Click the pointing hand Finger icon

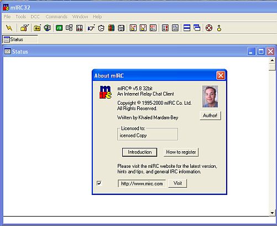(x=91, y=28)
